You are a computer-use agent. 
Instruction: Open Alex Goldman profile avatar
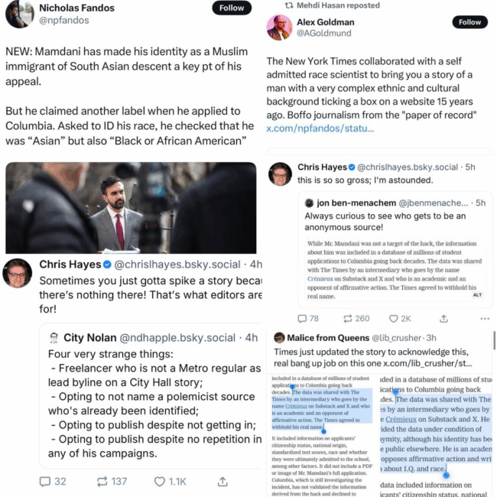pyautogui.click(x=279, y=28)
